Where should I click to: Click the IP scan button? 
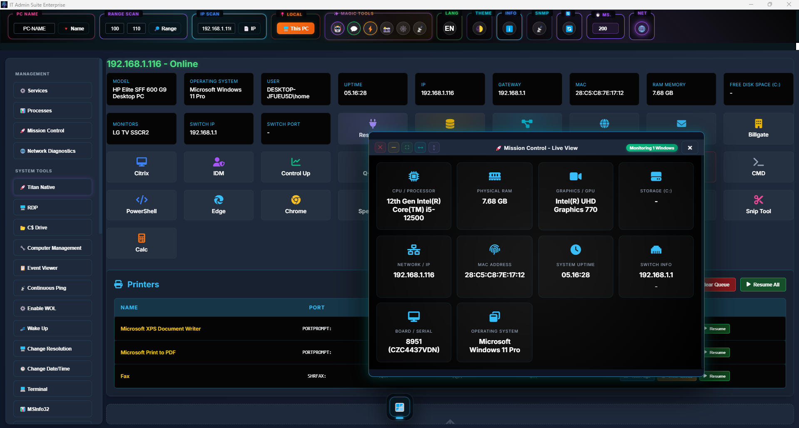(250, 29)
